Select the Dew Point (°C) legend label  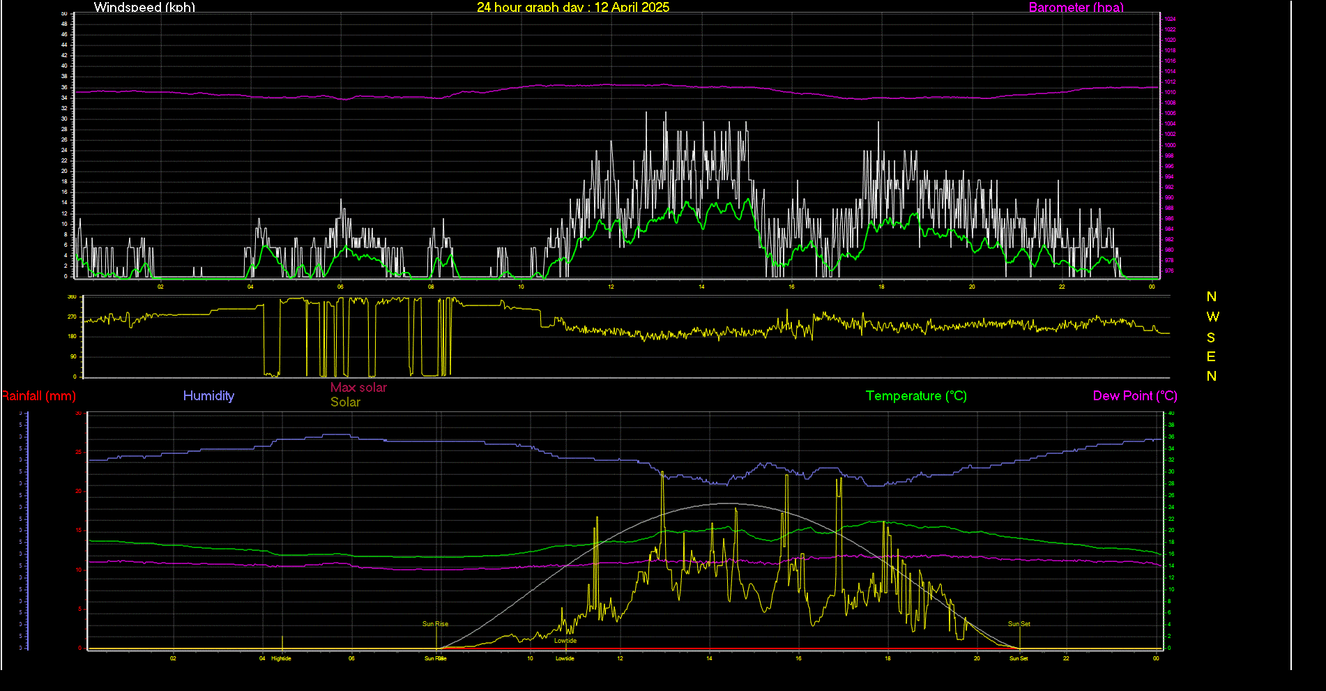pyautogui.click(x=1134, y=396)
